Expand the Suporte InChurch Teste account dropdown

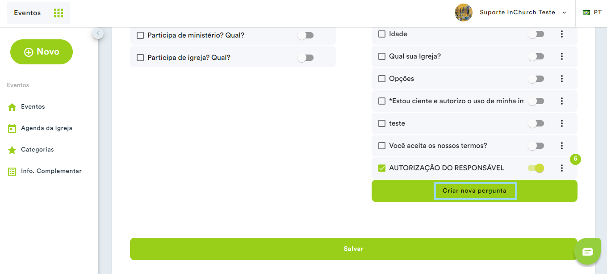coord(511,13)
